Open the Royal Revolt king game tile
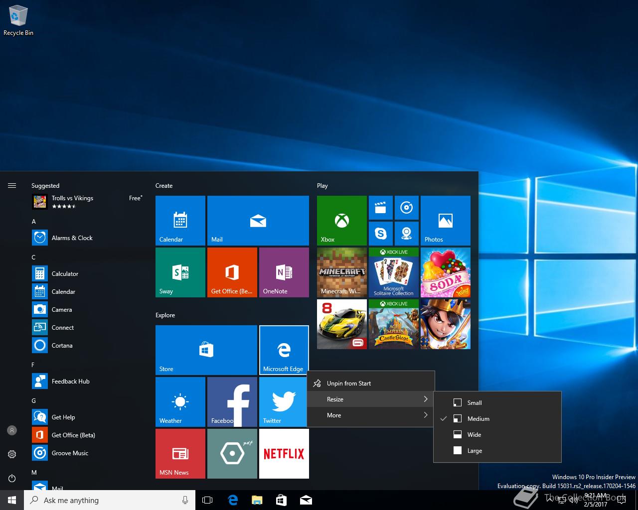 pos(446,324)
